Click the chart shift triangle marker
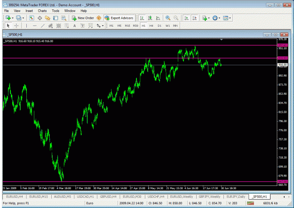294x208 pixels. point(222,40)
